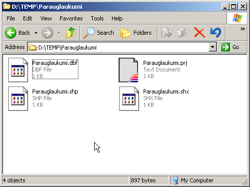The height and width of the screenshot is (187, 250).
Task: Click the Copy To folder icon
Action: coord(183,33)
